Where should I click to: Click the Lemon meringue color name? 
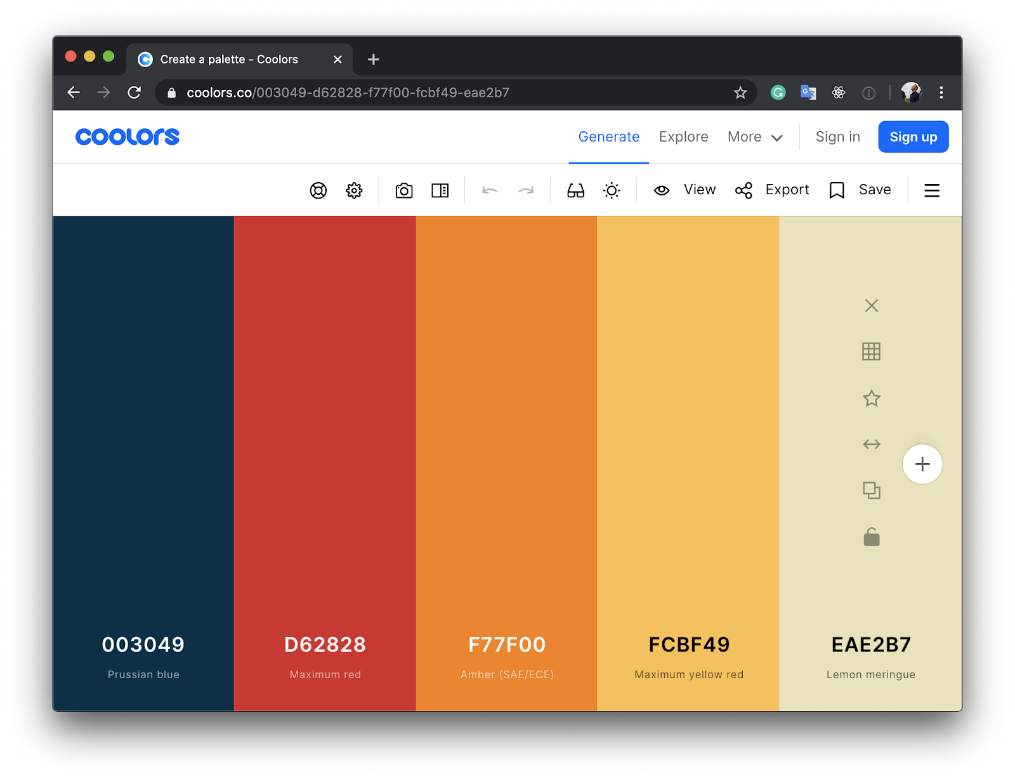point(871,674)
